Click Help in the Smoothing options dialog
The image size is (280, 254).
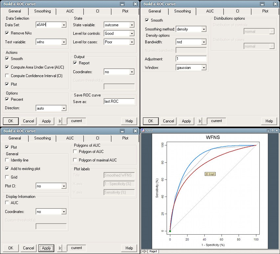pyautogui.click(x=269, y=121)
